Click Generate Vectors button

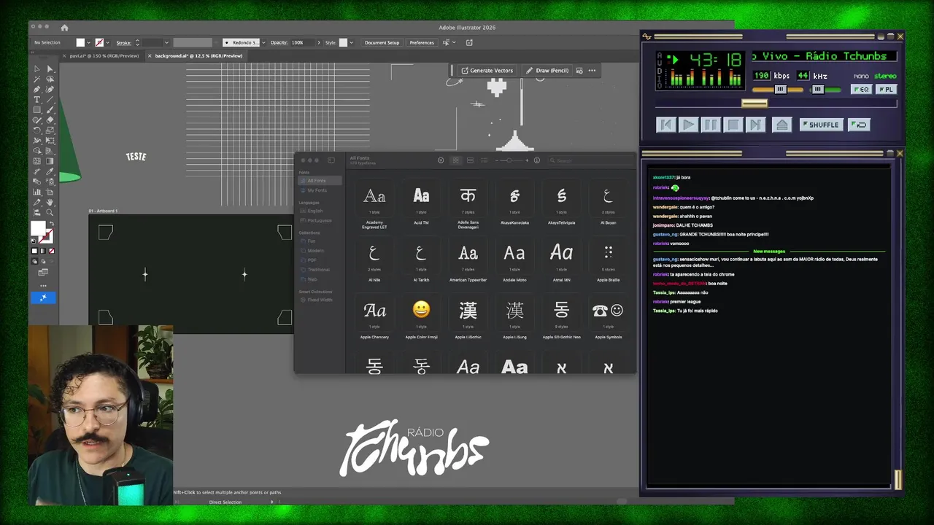coord(487,71)
